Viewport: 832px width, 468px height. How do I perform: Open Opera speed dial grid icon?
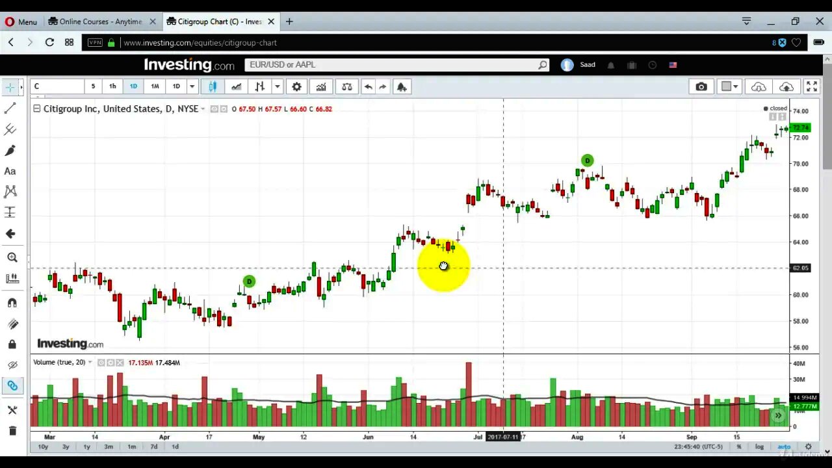69,42
